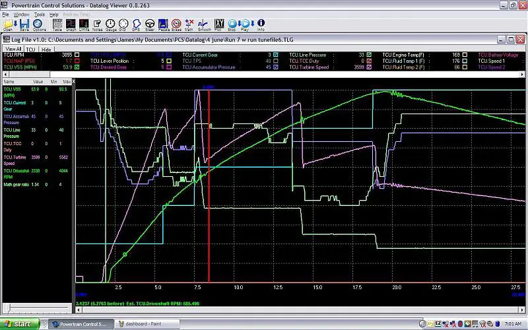Open the Limits tool
The height and width of the screenshot is (330, 528).
point(84,24)
